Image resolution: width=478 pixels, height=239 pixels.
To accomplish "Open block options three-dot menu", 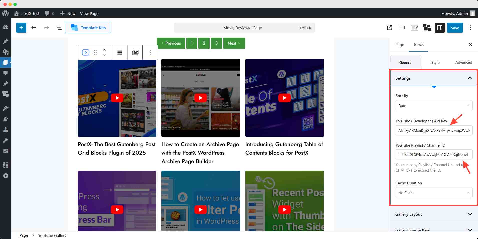I will (x=150, y=52).
